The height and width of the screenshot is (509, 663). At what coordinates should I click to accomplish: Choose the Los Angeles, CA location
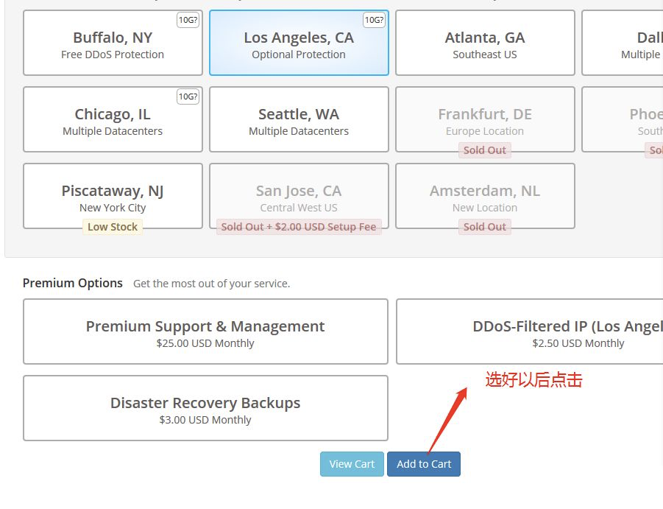299,43
